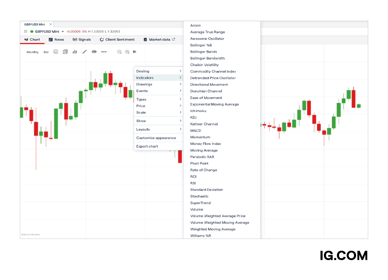Zoom in the chart with plus magnifier

click(127, 52)
